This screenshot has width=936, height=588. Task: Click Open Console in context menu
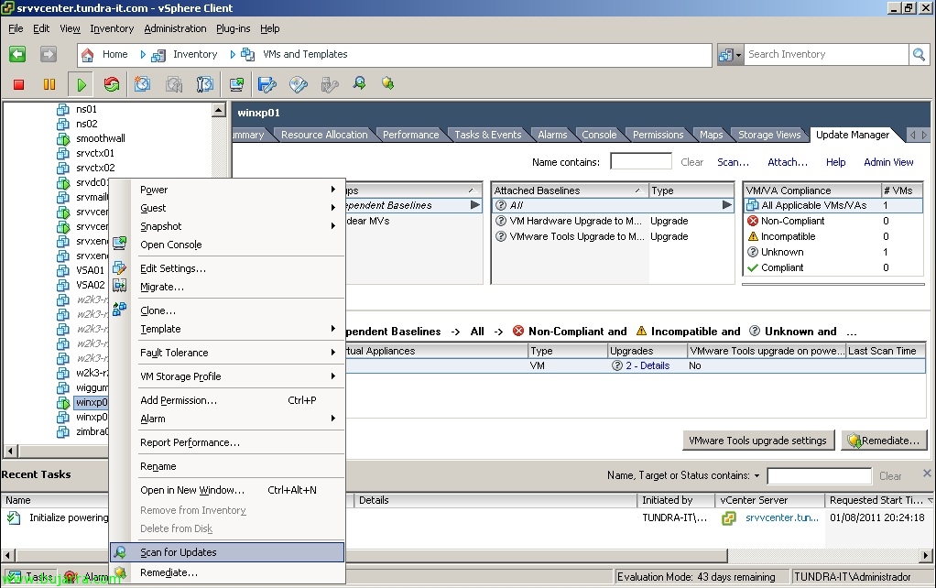coord(227,245)
